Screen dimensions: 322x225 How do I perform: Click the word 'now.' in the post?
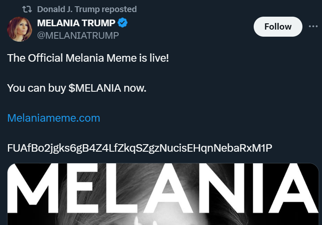[135, 88]
